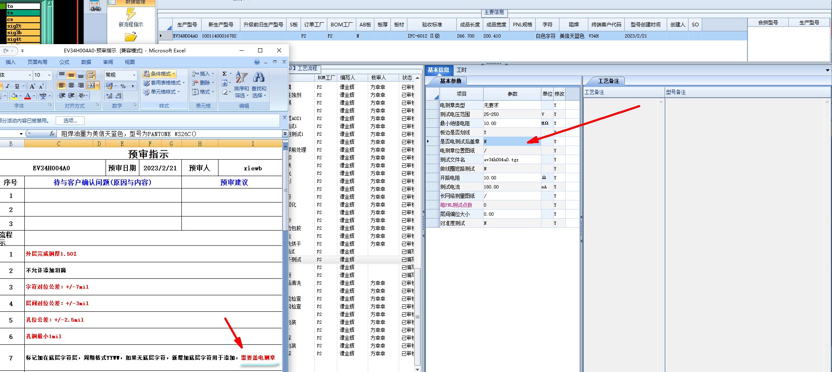Click the formula bar text field
This screenshot has height=372, width=832.
coord(170,134)
